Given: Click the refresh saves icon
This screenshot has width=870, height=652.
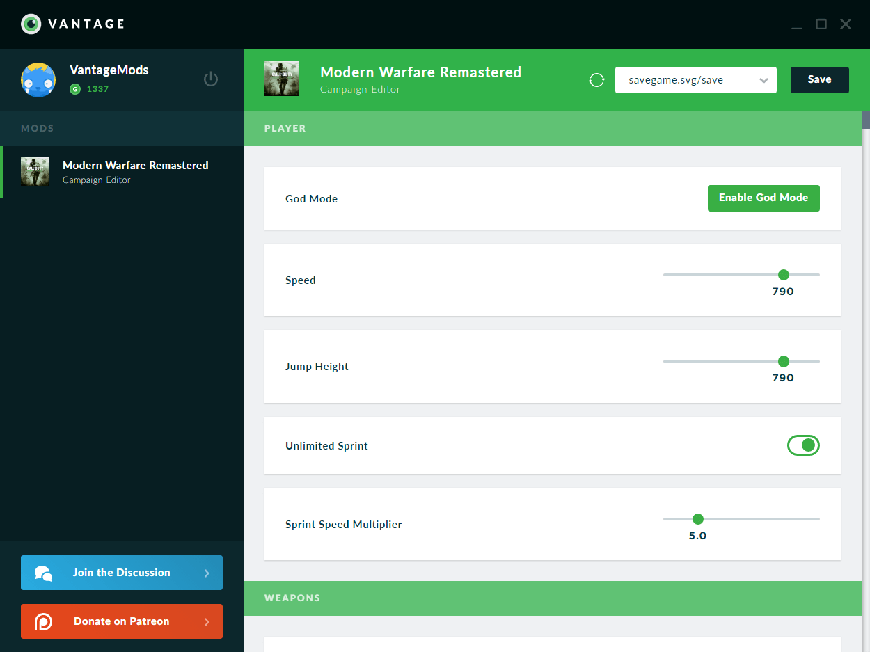Looking at the screenshot, I should pyautogui.click(x=596, y=80).
